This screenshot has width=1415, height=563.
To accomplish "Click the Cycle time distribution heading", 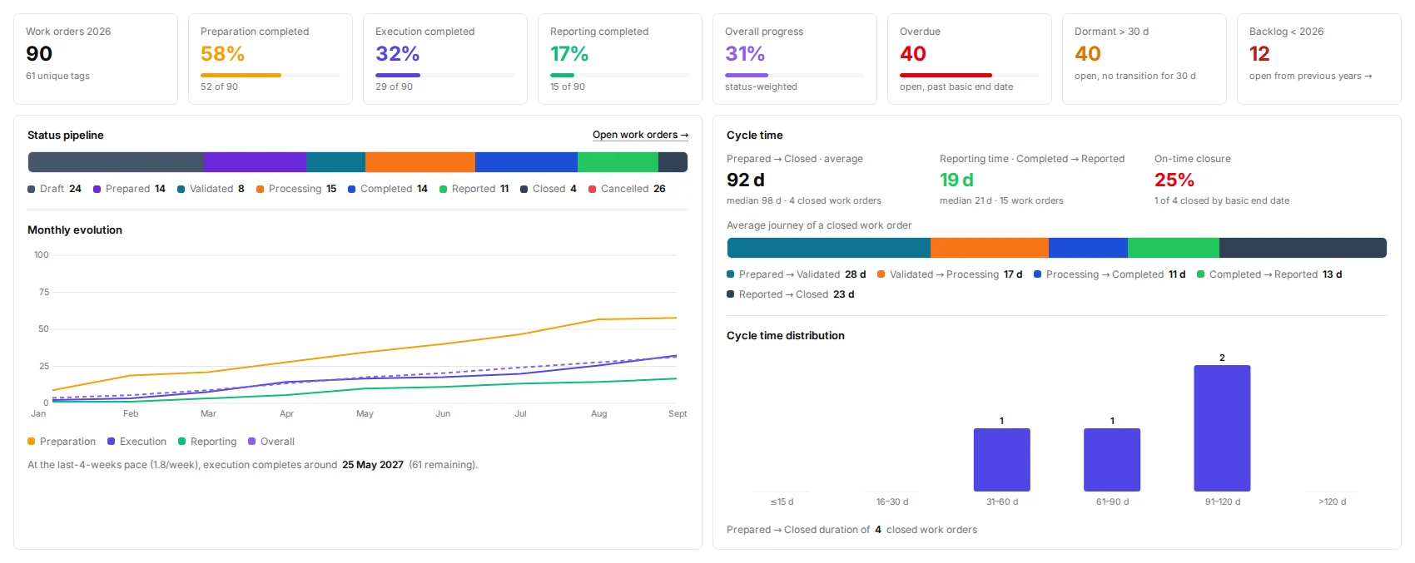I will (x=786, y=335).
